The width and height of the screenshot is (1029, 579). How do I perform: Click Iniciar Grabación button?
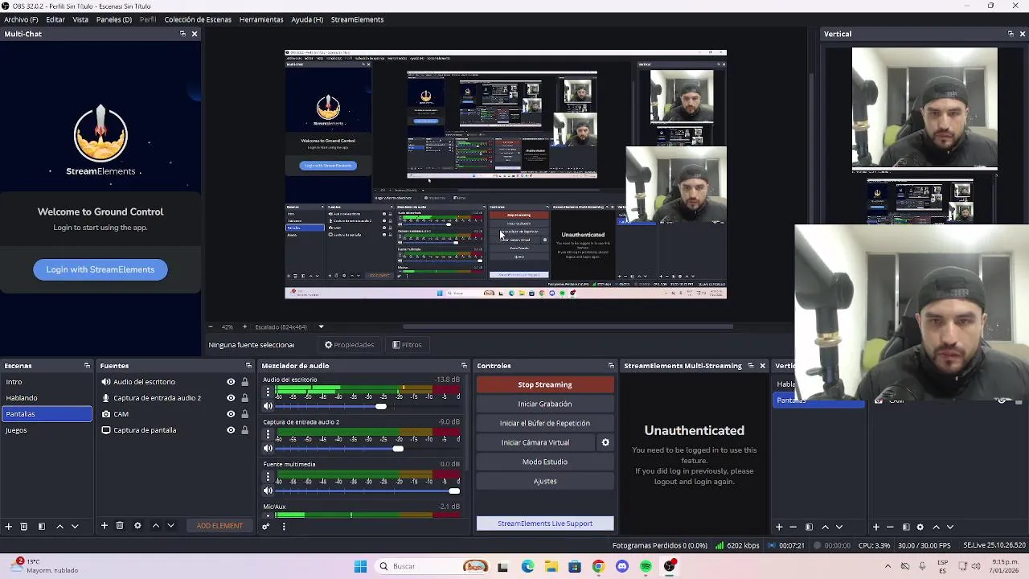click(x=545, y=404)
